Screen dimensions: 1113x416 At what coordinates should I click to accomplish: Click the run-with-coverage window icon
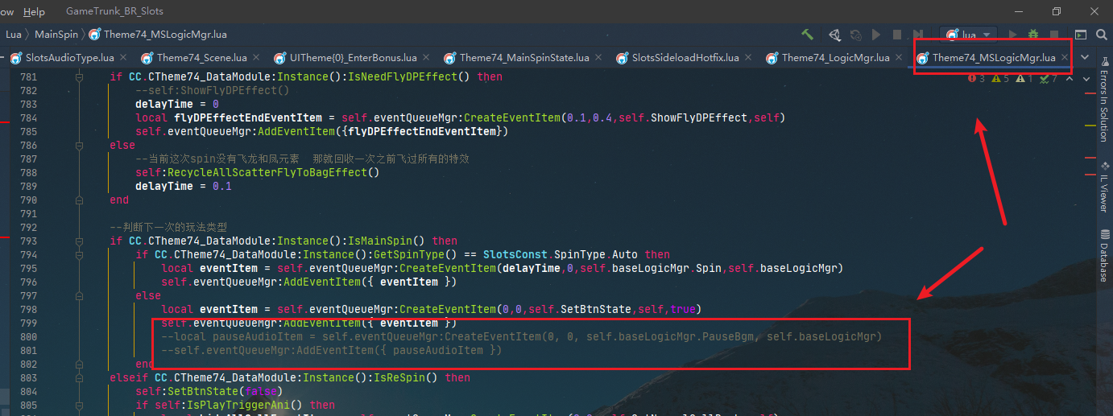[x=1080, y=35]
